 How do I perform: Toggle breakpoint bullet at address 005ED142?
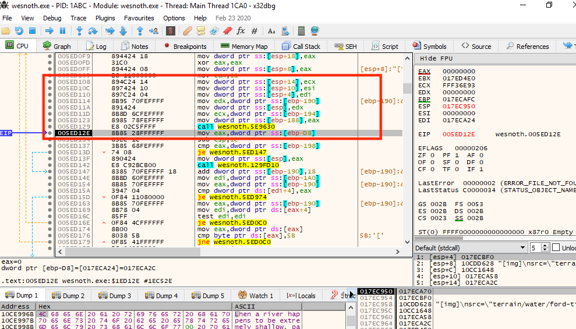[50, 165]
